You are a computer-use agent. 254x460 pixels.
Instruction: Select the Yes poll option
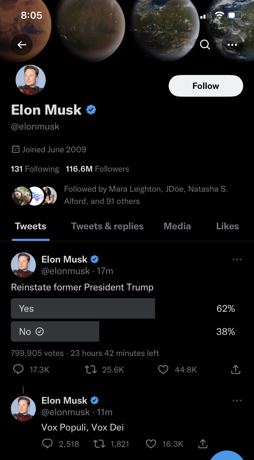pos(83,308)
